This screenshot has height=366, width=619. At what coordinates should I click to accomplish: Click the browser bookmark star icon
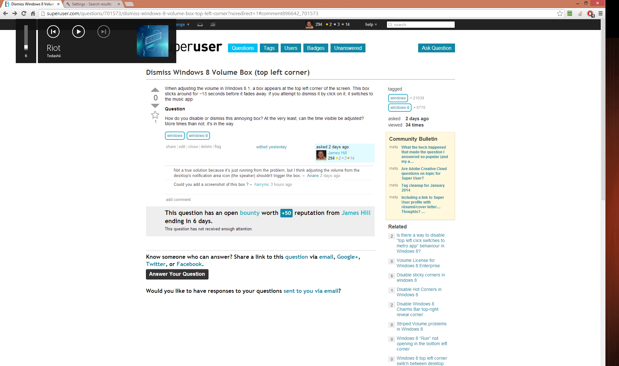[559, 14]
